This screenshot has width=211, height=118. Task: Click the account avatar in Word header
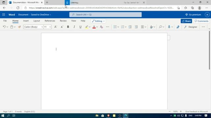pyautogui.click(x=207, y=14)
